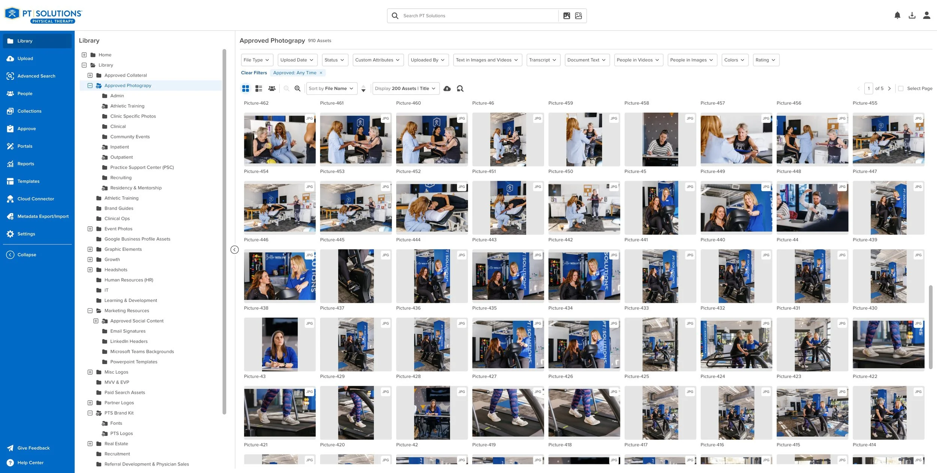
Task: Open the Sort by File Name dropdown
Action: (x=331, y=89)
